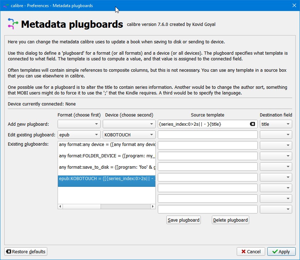Click the Delete plugboard button

[230, 220]
